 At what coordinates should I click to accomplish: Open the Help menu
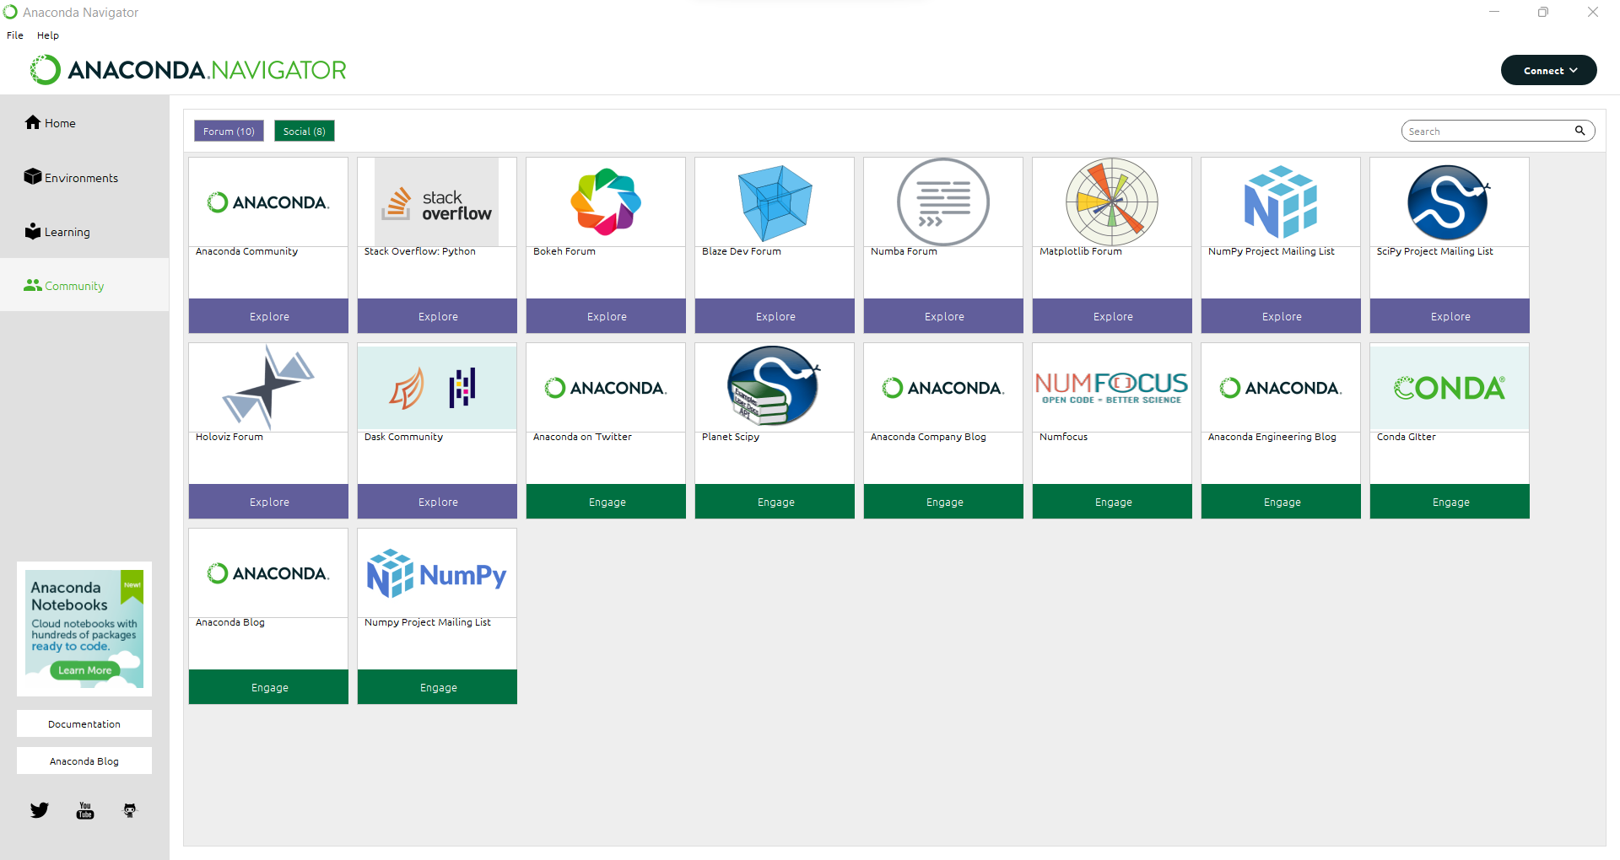48,35
